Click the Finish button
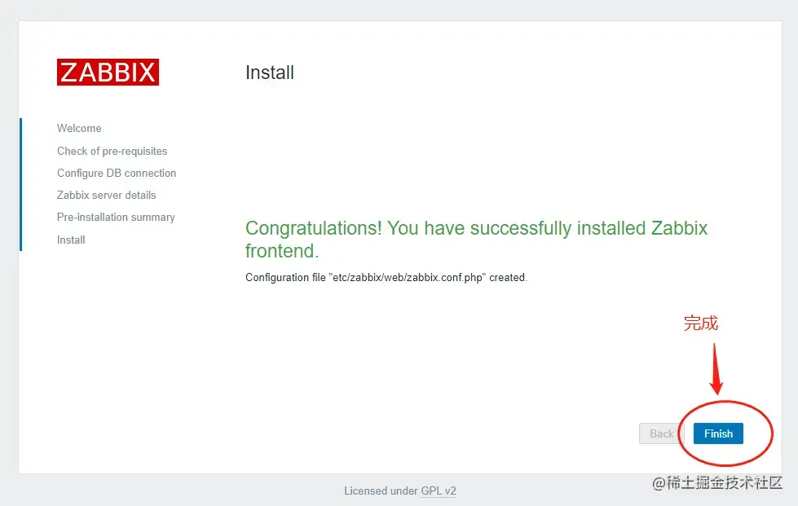798x506 pixels. point(718,433)
